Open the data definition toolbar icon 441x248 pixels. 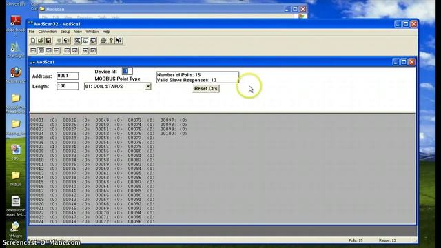[x=78, y=41]
